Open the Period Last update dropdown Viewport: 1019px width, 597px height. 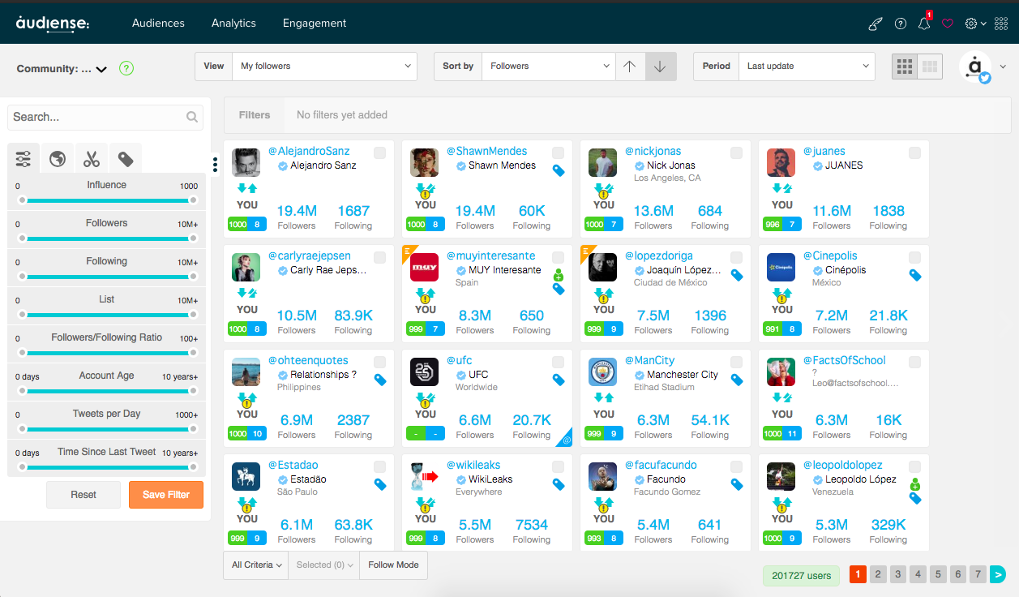click(807, 67)
